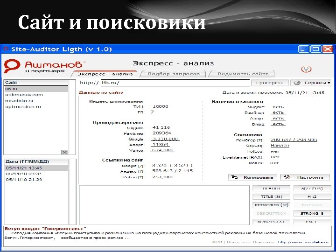Click Яндекс backlinks value 508 613 / 2 145
The width and height of the screenshot is (336, 252).
pos(172,171)
